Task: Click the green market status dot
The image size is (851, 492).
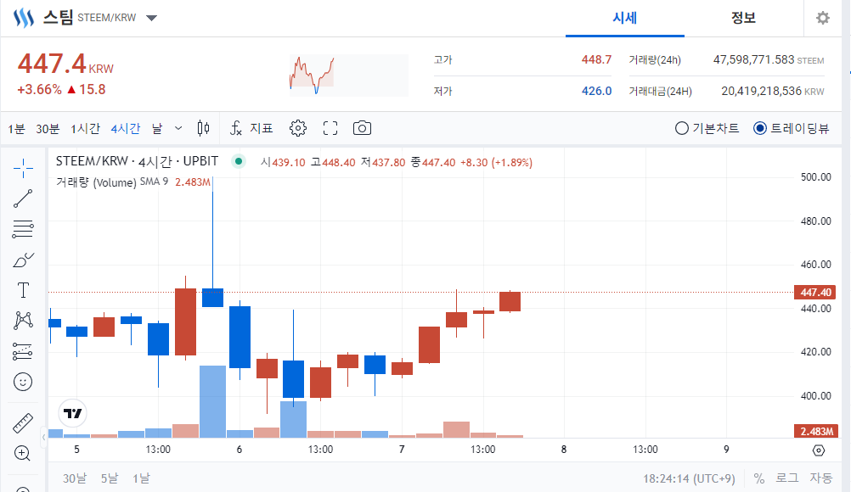Action: point(239,161)
